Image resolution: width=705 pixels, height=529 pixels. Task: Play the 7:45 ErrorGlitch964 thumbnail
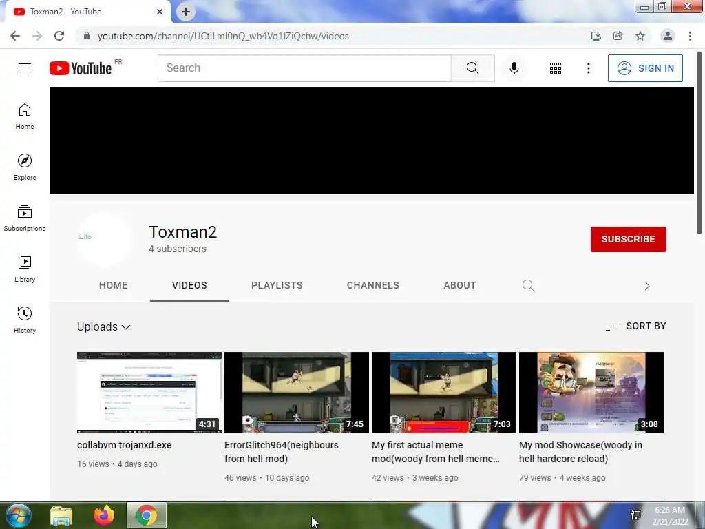pos(297,392)
